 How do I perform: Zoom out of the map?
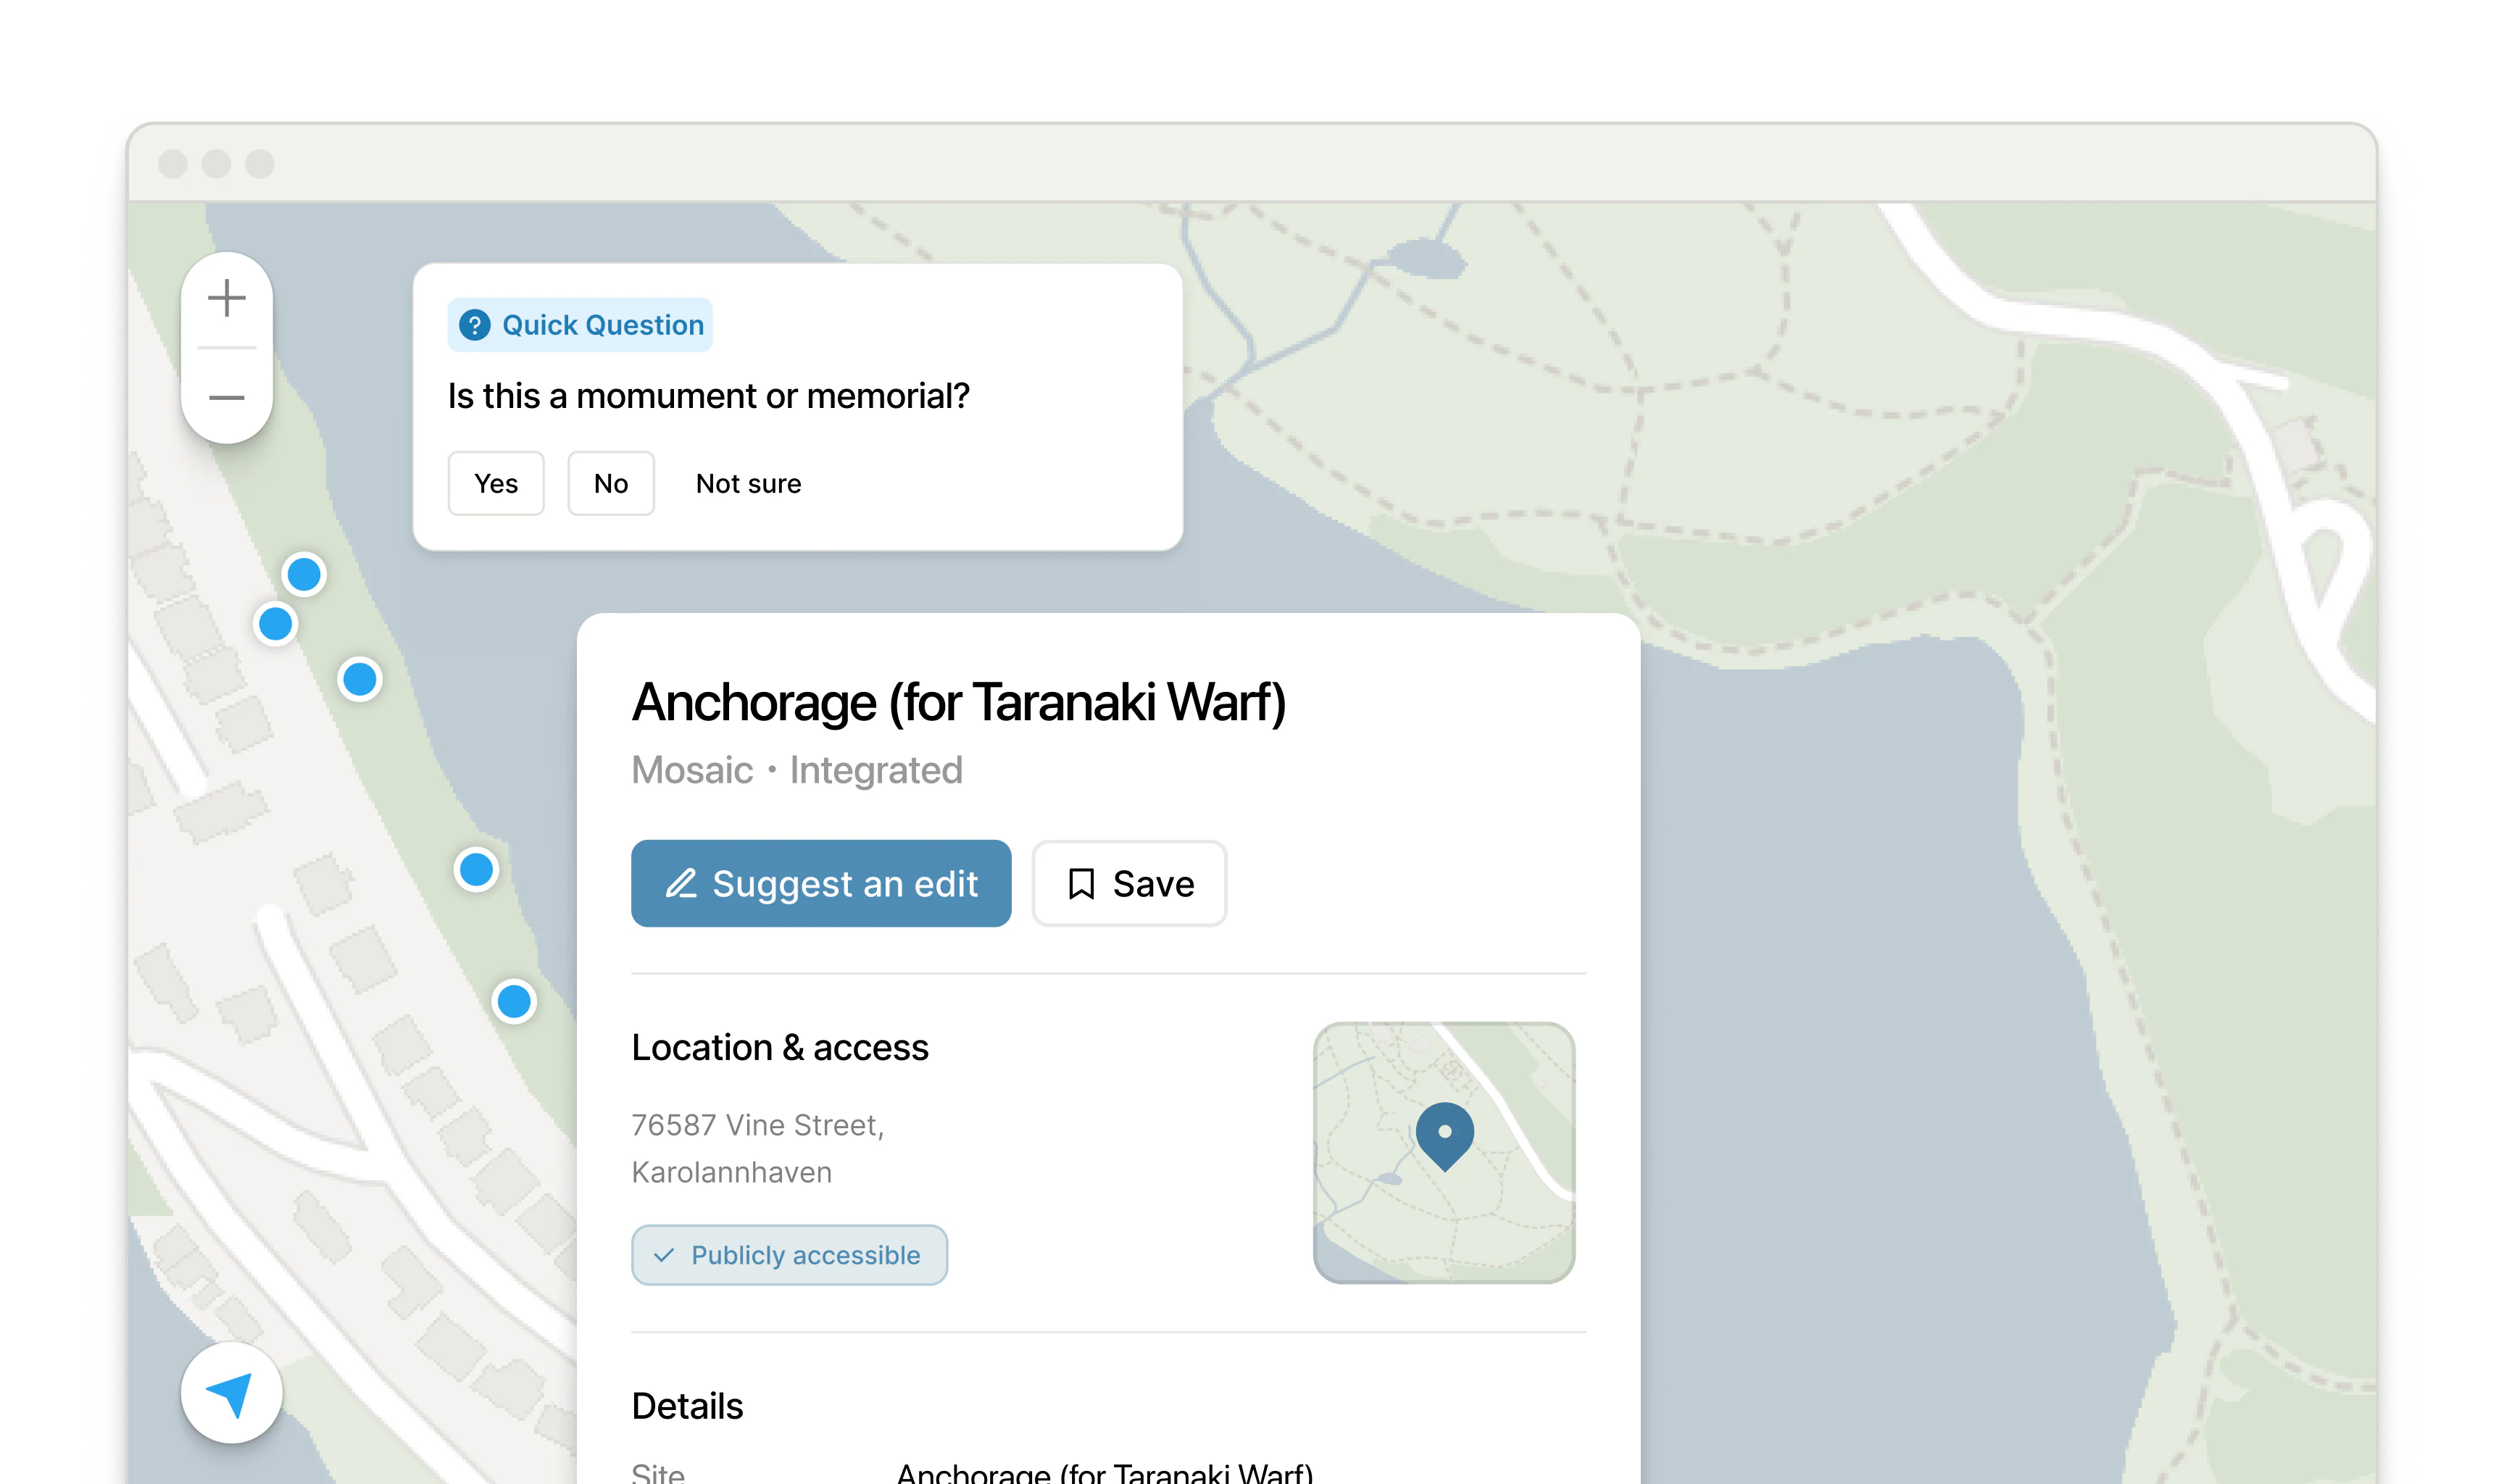(227, 397)
